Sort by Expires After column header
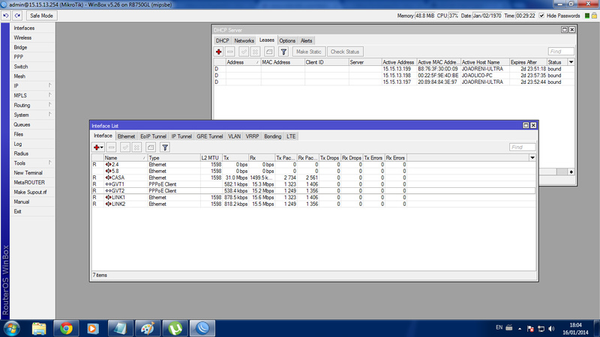This screenshot has height=337, width=600. (x=528, y=62)
